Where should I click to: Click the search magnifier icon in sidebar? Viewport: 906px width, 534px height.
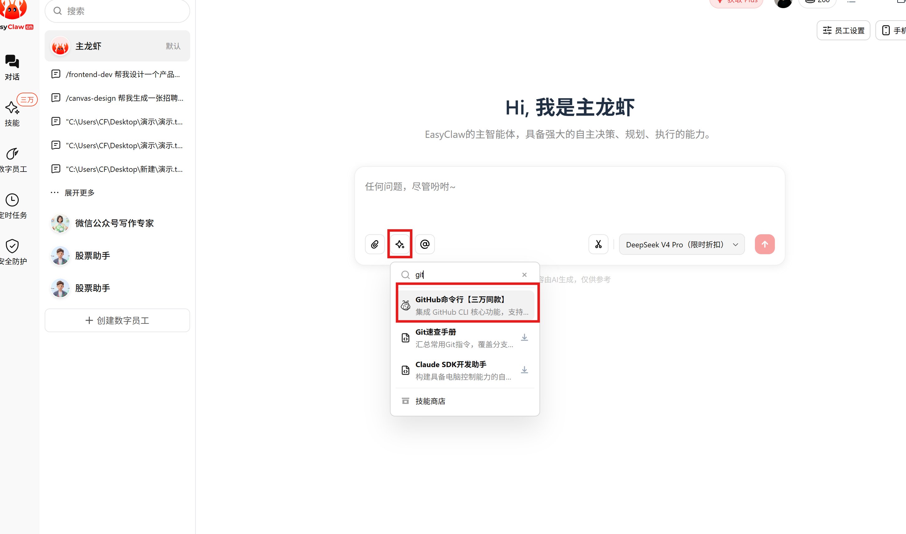pyautogui.click(x=57, y=11)
